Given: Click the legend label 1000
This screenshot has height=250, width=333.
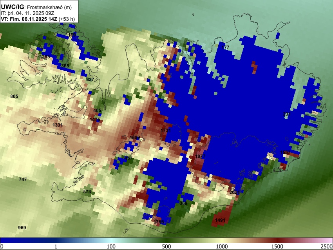Looking at the screenshot, I should click(222, 246).
